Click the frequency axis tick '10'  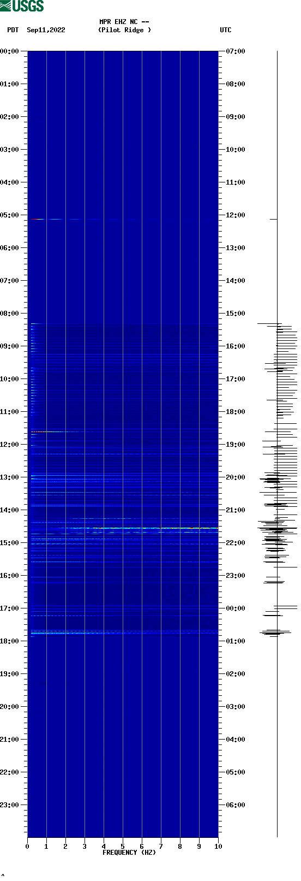pos(218,847)
